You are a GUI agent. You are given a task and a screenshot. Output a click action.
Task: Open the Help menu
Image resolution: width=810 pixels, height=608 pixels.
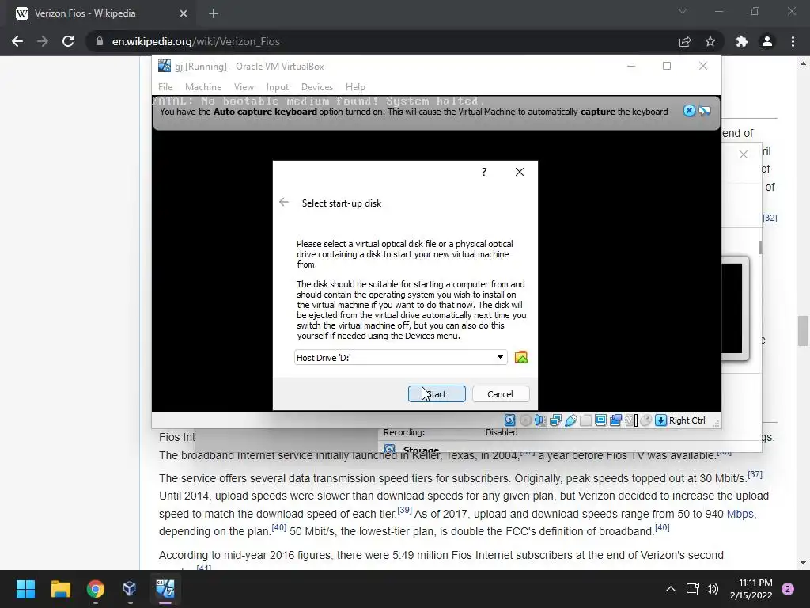click(355, 87)
